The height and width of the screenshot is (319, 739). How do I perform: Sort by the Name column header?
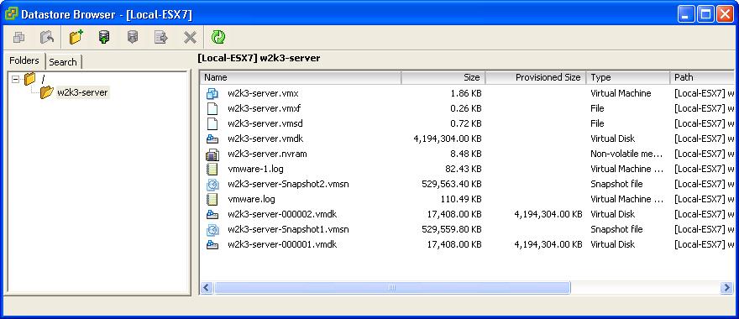pyautogui.click(x=301, y=78)
